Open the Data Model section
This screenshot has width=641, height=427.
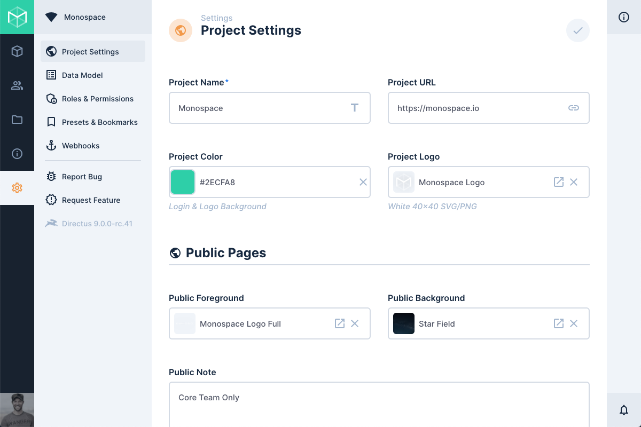[82, 75]
